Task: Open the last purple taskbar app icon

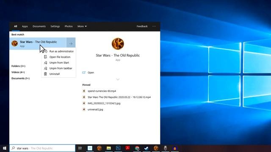Action: point(175,148)
